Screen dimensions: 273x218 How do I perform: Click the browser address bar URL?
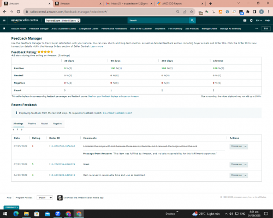pos(69,11)
